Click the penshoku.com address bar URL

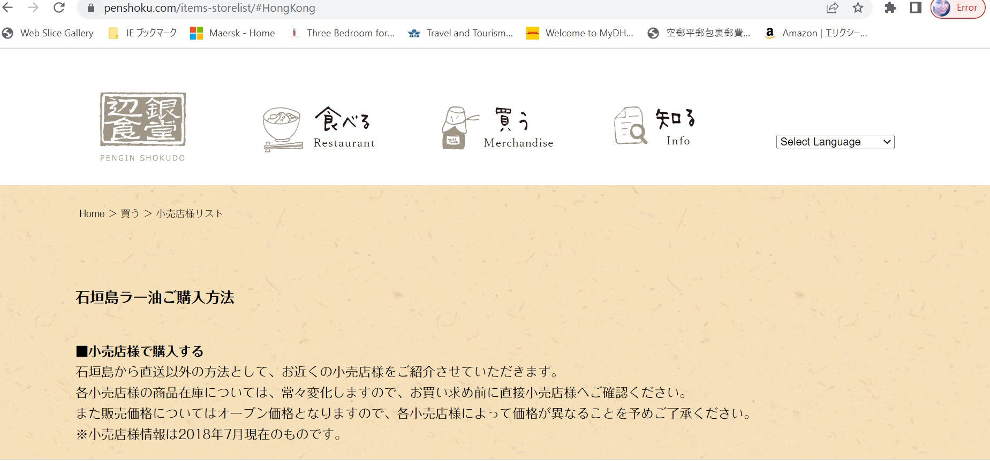(209, 8)
